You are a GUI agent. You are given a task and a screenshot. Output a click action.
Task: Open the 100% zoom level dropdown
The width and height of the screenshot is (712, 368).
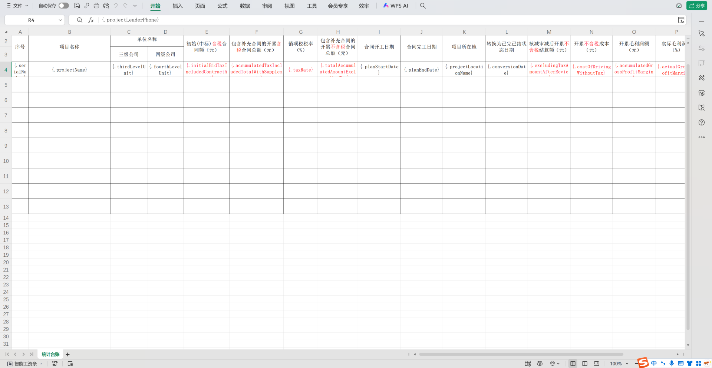tap(619, 364)
